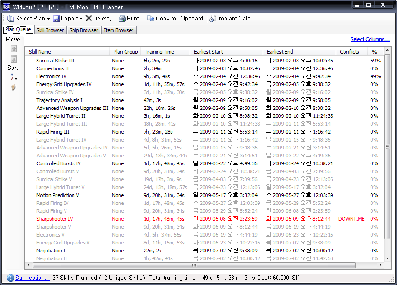Sort by the % column header
397x285 pixels.
tap(375, 52)
